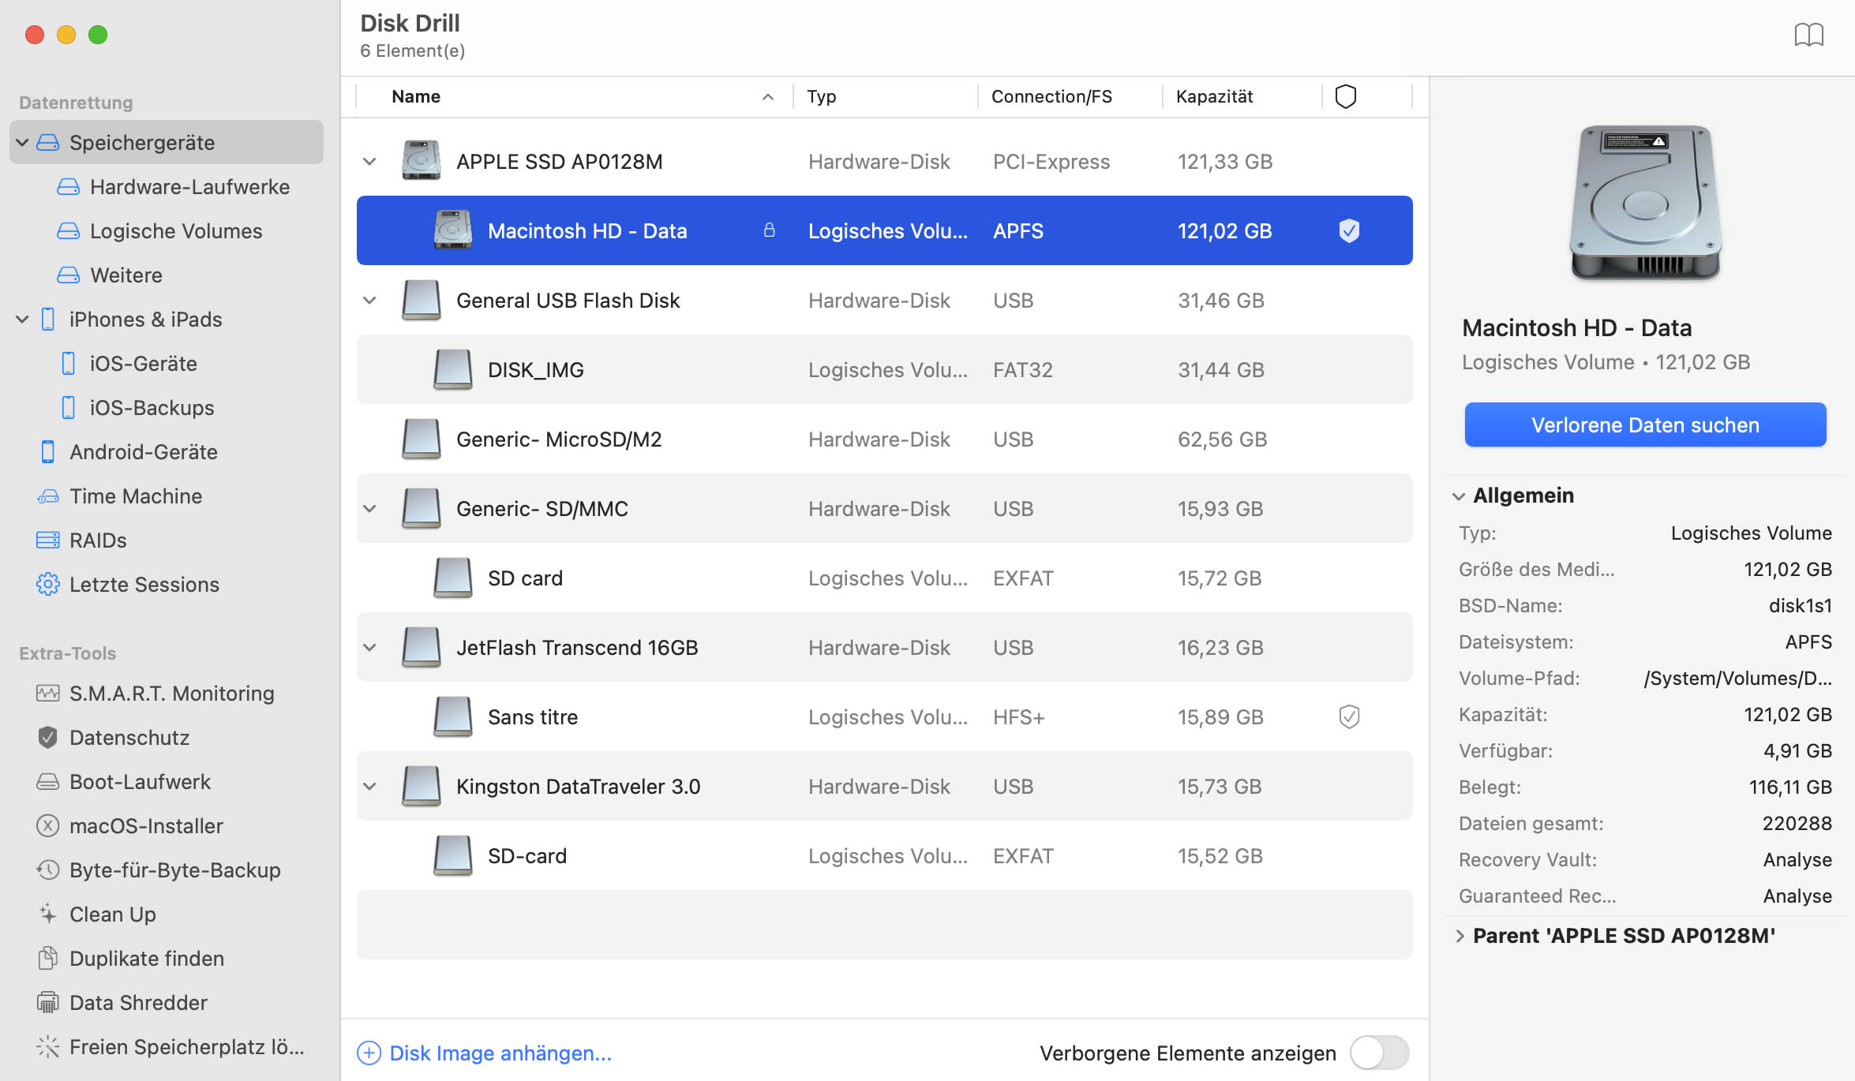
Task: Collapse the Kingston DataTraveler 3.0 entry
Action: [371, 787]
